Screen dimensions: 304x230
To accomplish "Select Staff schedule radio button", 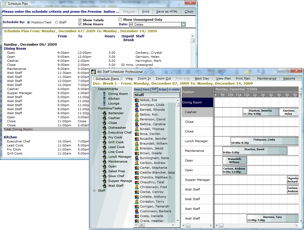I will [56, 23].
